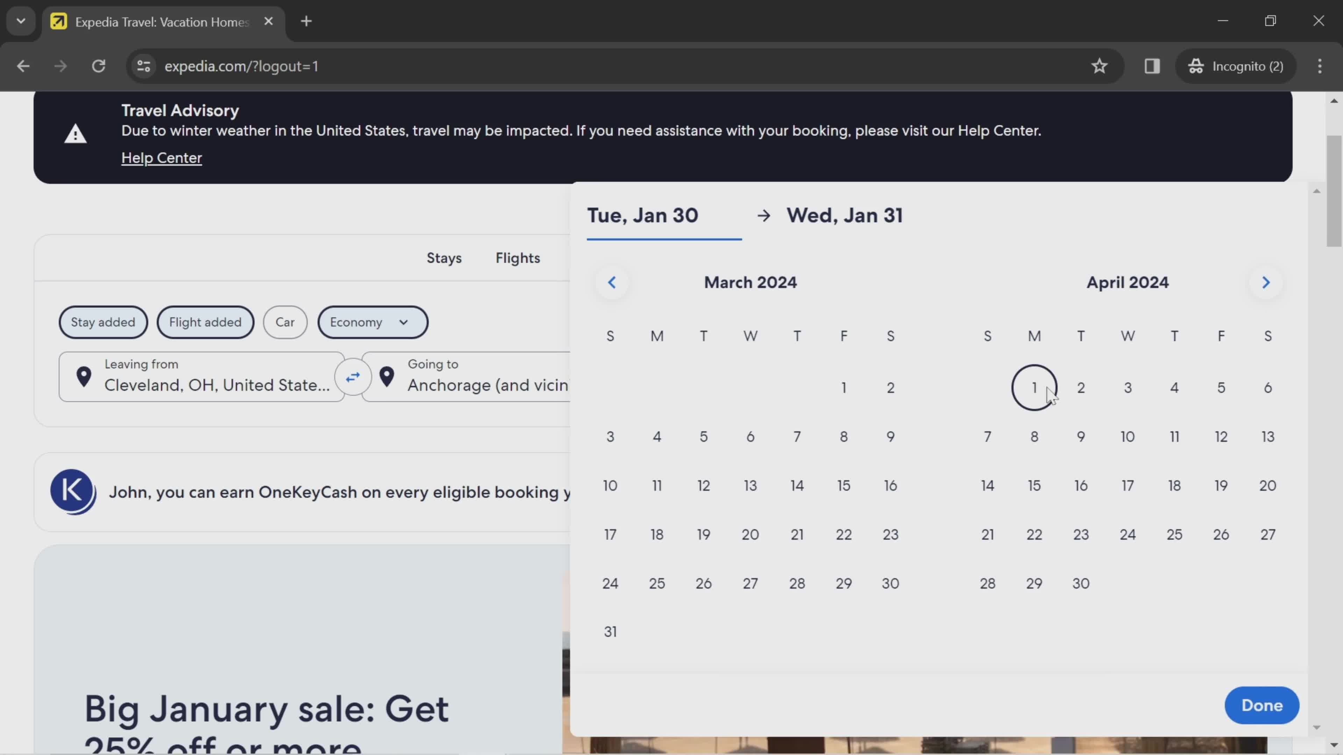Switch to the Flights tab
This screenshot has width=1343, height=755.
click(518, 258)
